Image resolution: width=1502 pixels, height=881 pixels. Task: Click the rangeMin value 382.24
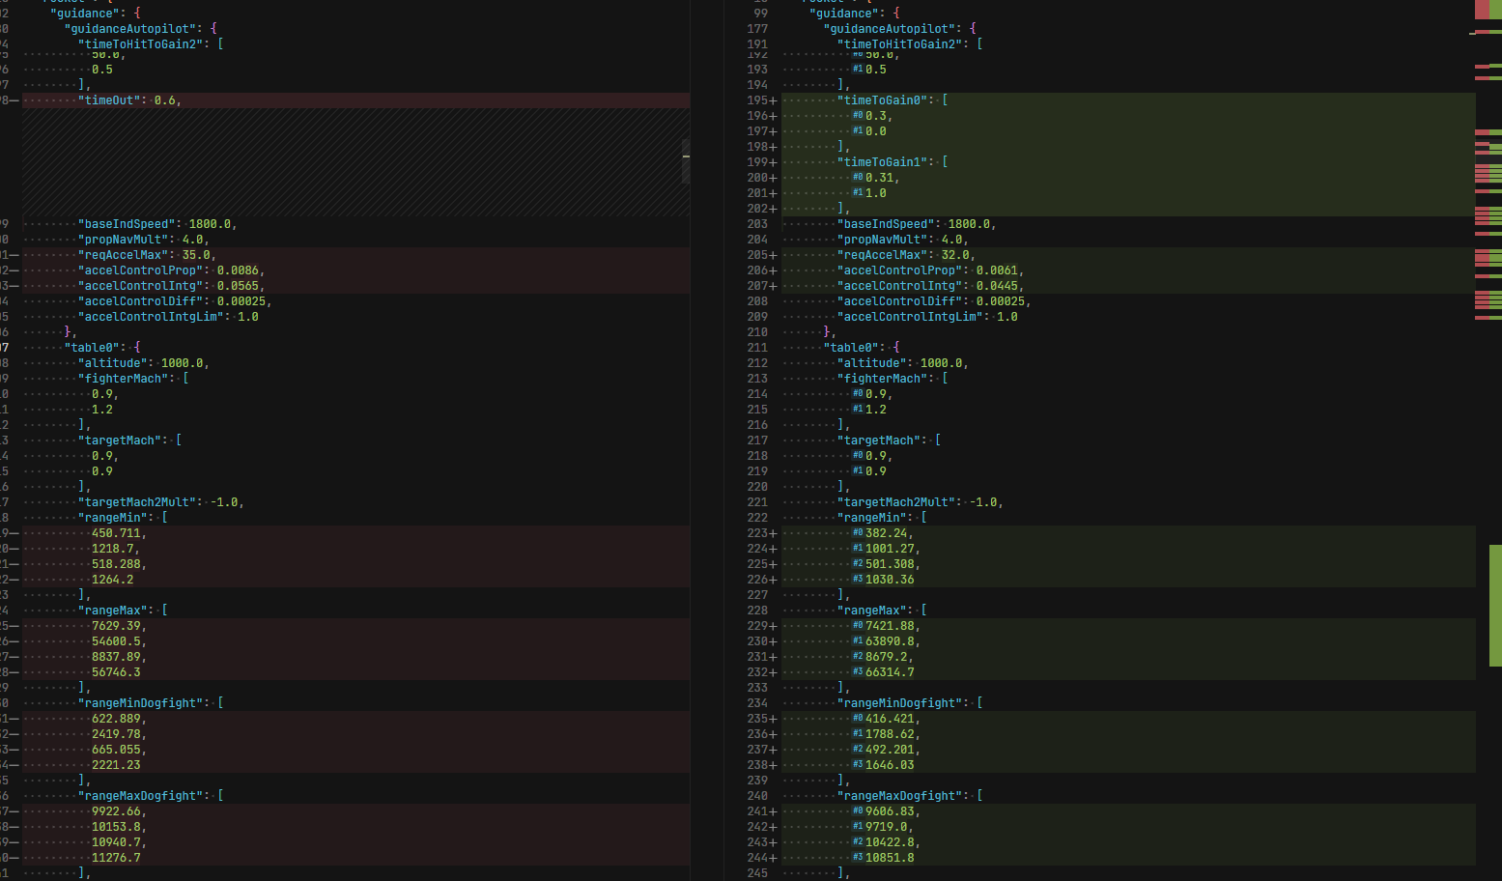(x=887, y=533)
